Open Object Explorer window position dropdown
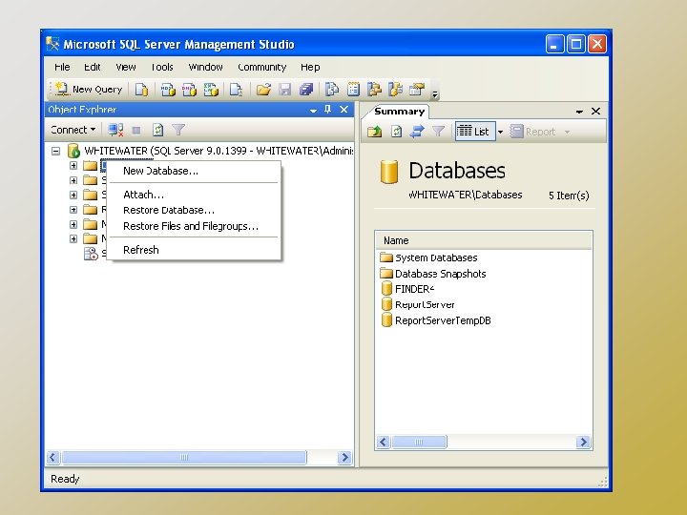Image resolution: width=687 pixels, height=515 pixels. coord(313,110)
